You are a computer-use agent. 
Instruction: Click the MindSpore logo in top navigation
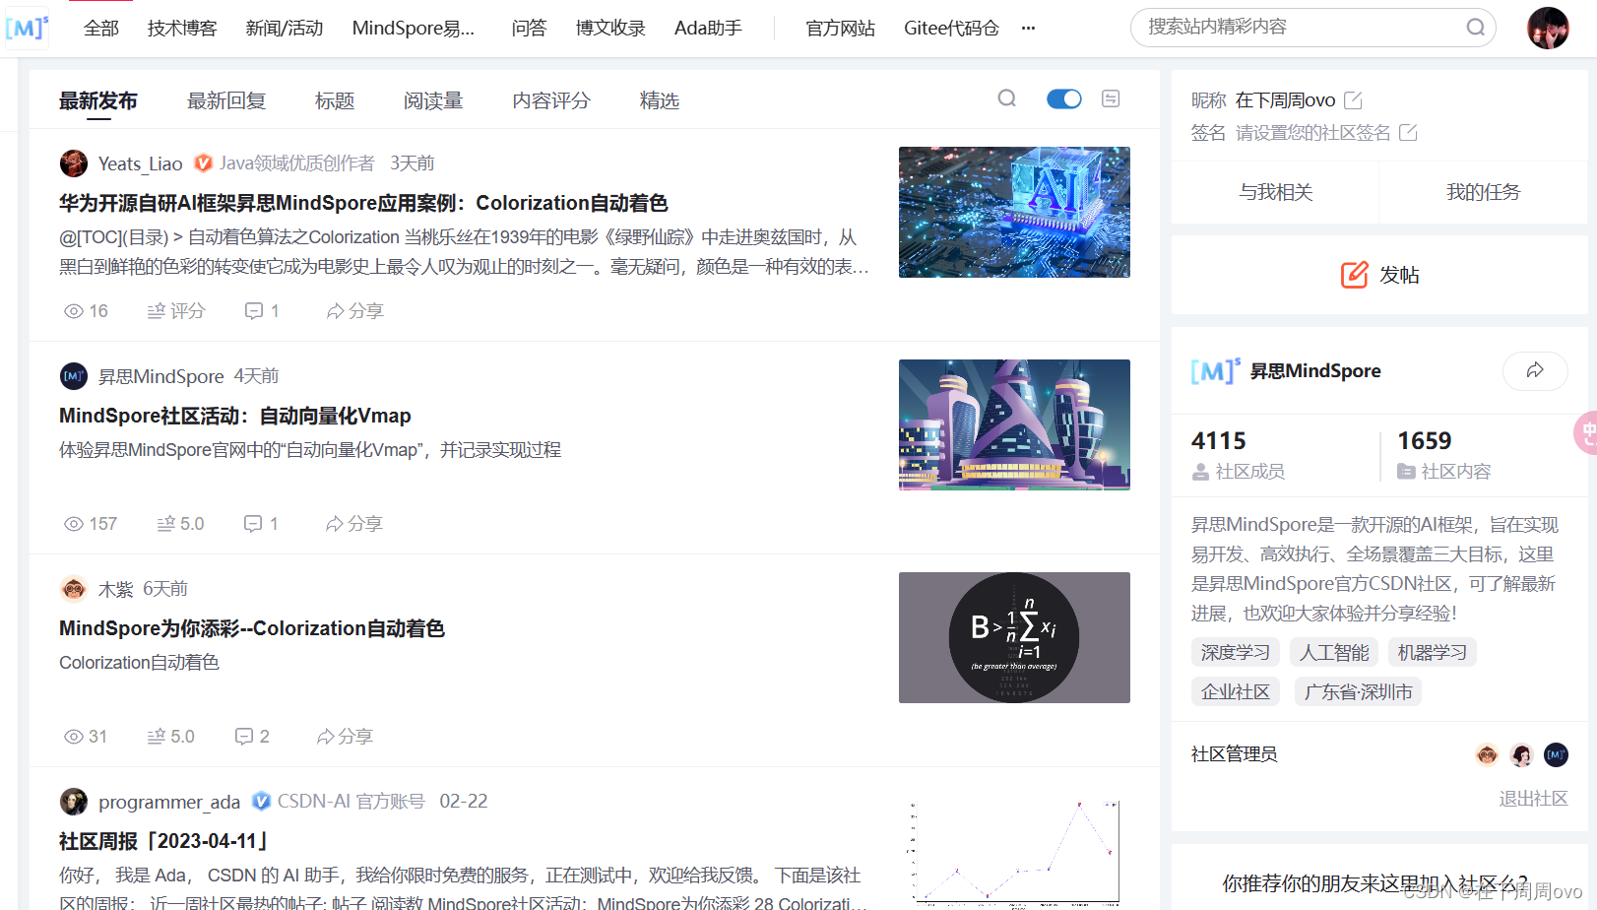pos(27,28)
